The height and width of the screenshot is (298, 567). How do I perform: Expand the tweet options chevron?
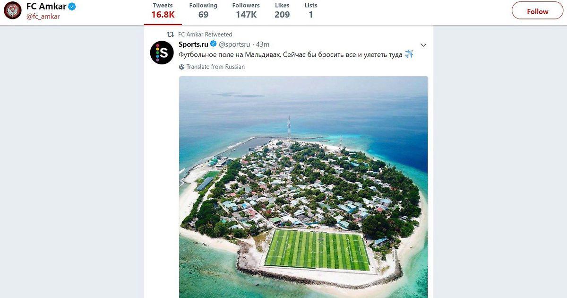(423, 45)
